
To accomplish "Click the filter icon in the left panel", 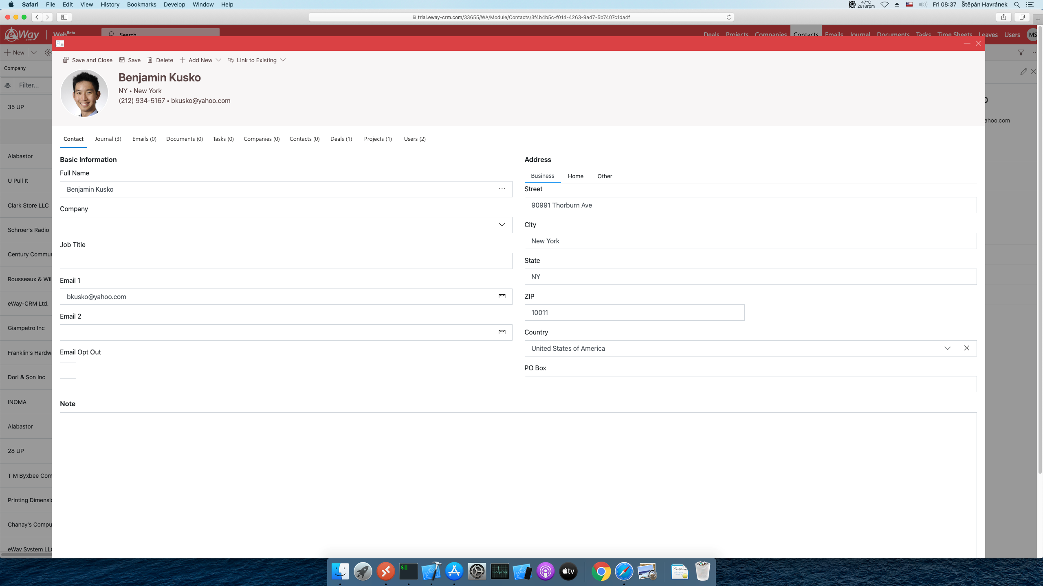I will point(8,85).
